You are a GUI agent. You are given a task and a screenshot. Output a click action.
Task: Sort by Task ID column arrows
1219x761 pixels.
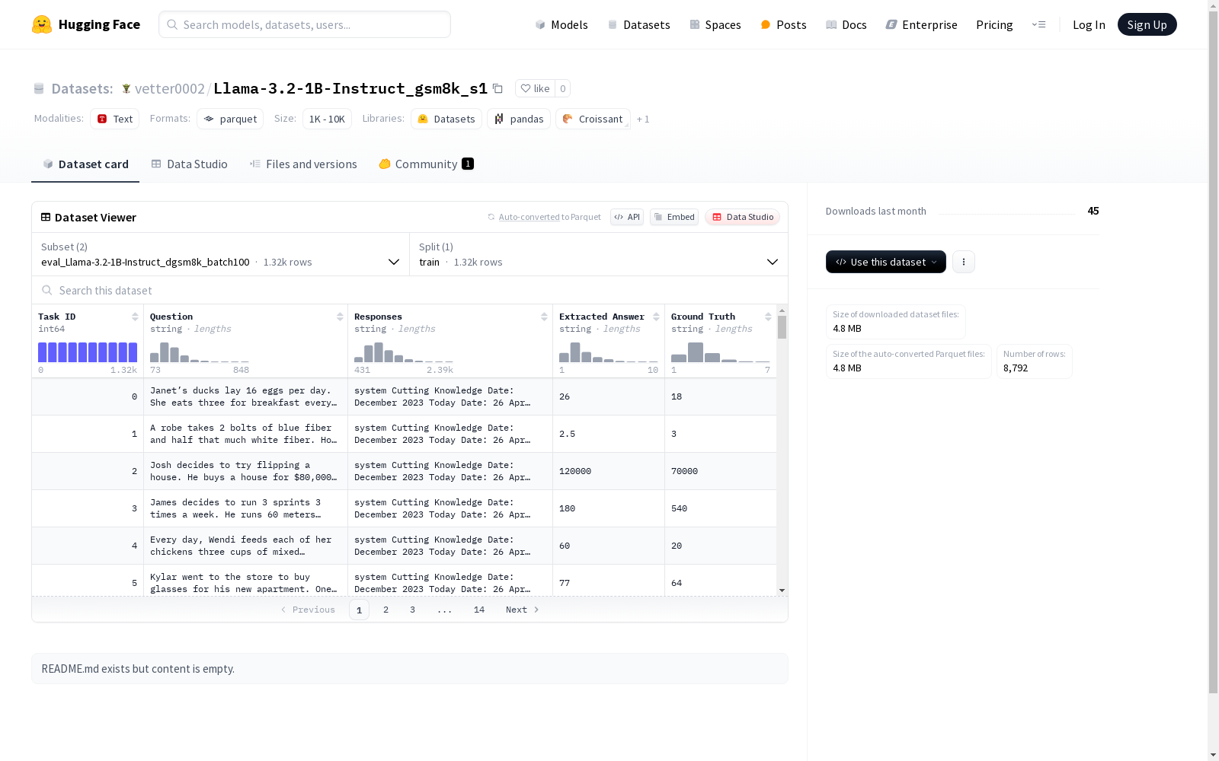coord(135,317)
